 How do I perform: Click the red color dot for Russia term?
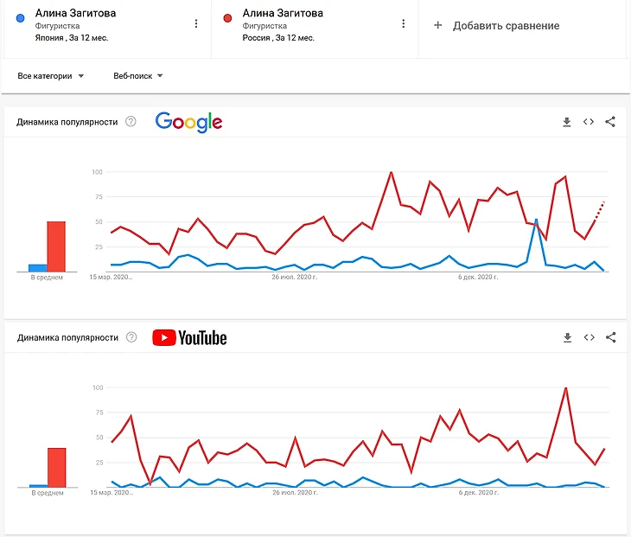pos(227,17)
